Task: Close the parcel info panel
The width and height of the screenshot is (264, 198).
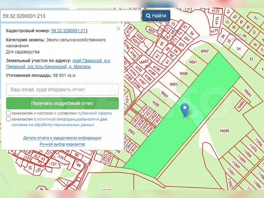Action: (x=118, y=29)
